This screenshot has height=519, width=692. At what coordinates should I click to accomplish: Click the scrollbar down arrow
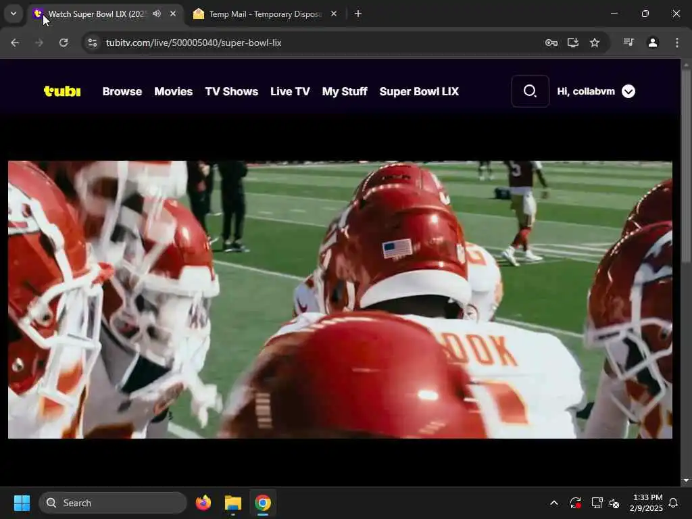coord(686,480)
